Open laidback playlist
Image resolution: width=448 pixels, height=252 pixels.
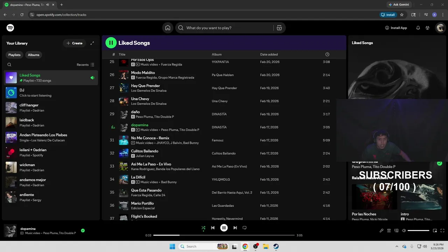click(51, 122)
